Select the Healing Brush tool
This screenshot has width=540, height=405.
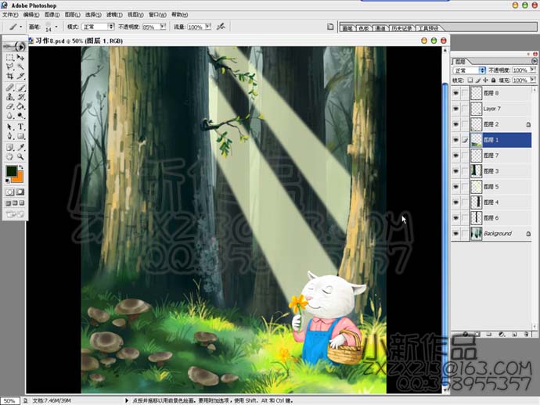tap(9, 88)
